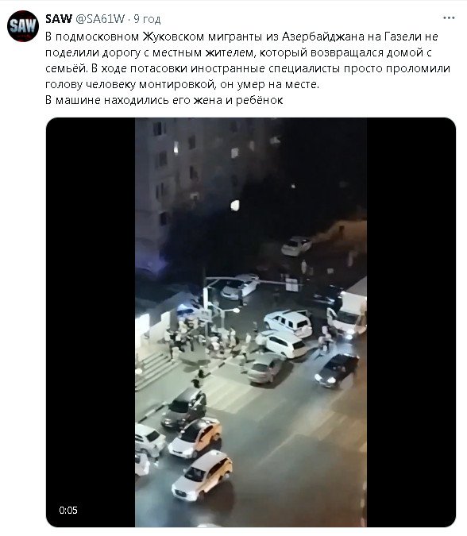This screenshot has height=536, width=467.
Task: Click the line 'В машине находились его жена и ребёнок'
Action: [x=164, y=100]
